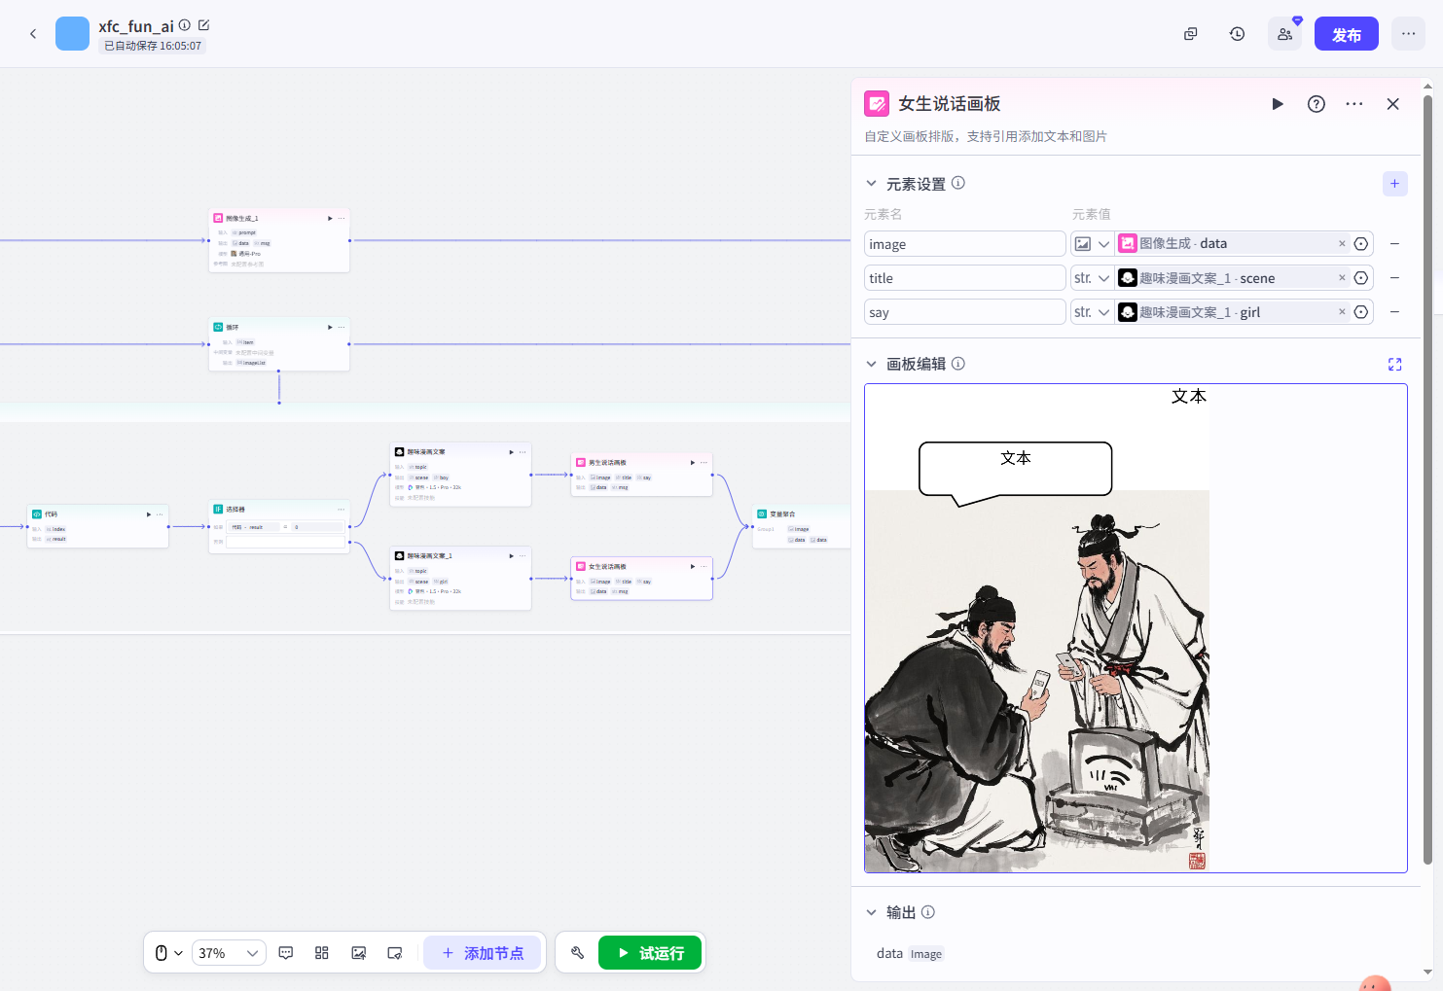Click the minimap icon in bottom toolbar
Viewport: 1443px width, 991px height.
394,953
